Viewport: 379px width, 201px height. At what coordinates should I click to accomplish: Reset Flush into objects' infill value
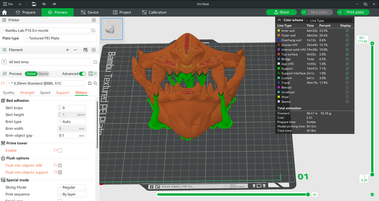55,165
